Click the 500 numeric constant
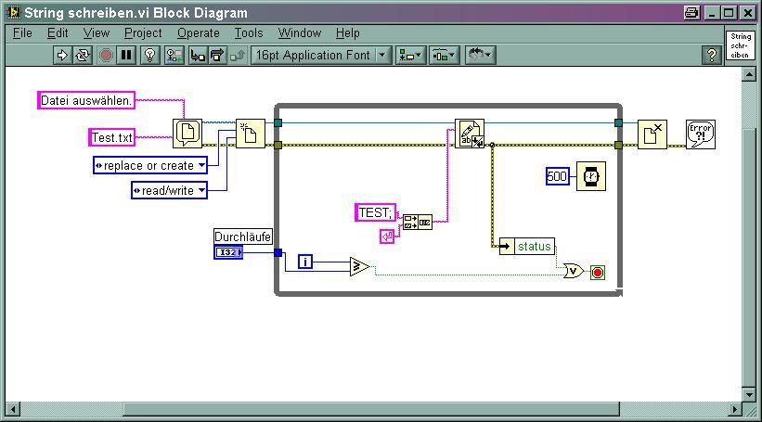Image resolution: width=762 pixels, height=422 pixels. pyautogui.click(x=558, y=176)
